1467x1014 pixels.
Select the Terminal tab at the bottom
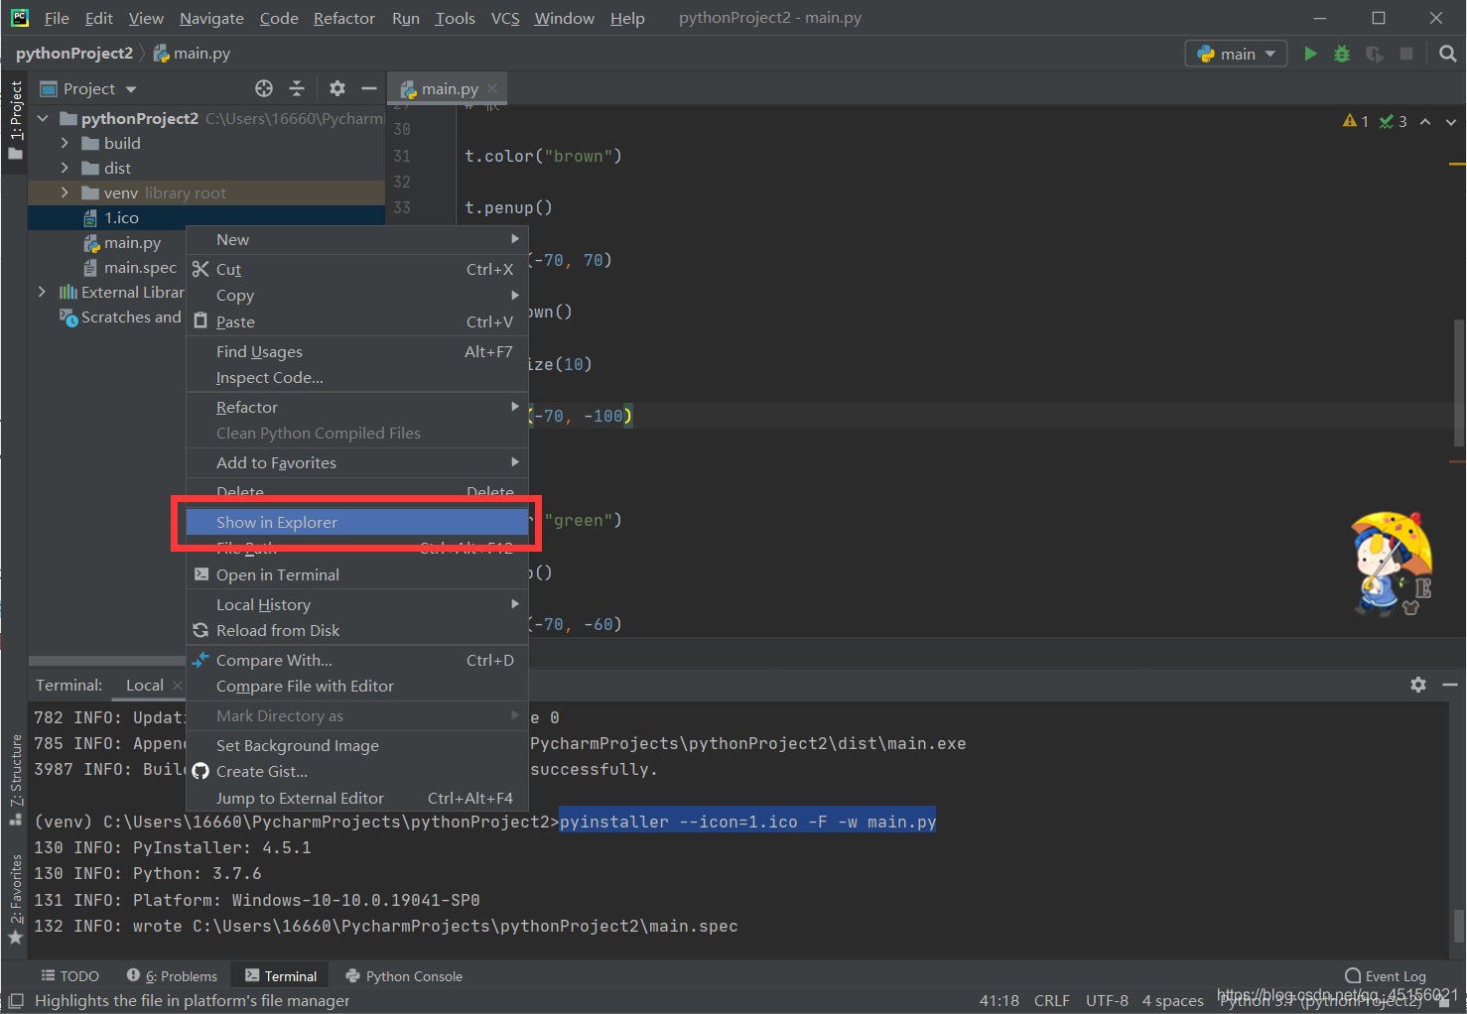(x=280, y=976)
